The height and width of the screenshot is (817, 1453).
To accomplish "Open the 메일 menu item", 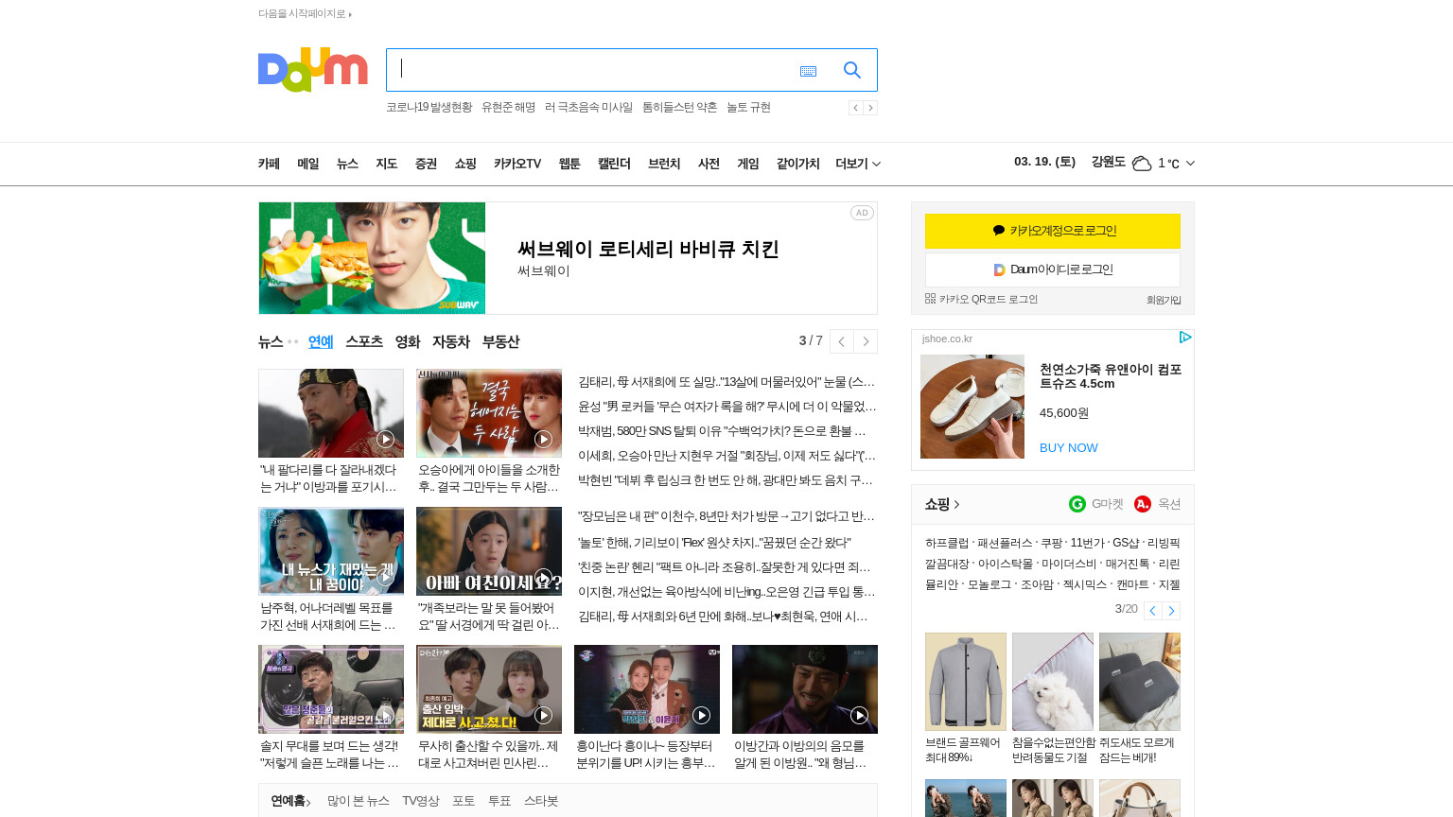I will [x=308, y=164].
